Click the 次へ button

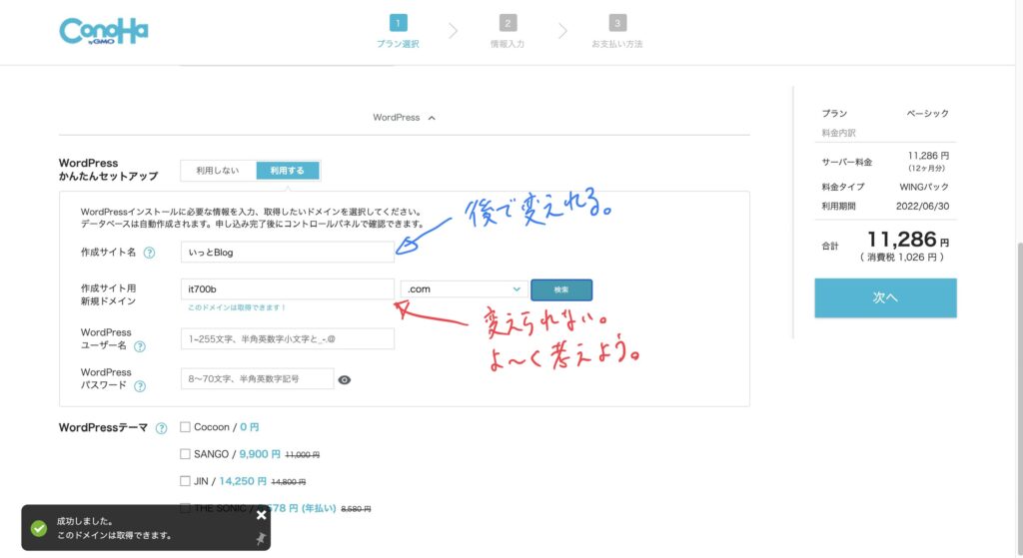tap(885, 297)
